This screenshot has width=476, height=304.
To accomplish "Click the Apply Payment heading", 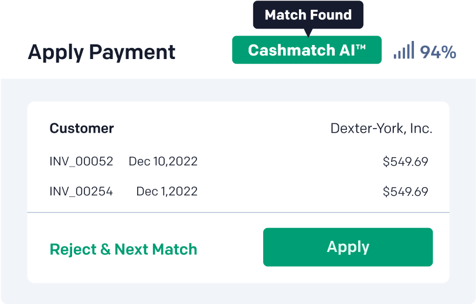I will (101, 52).
